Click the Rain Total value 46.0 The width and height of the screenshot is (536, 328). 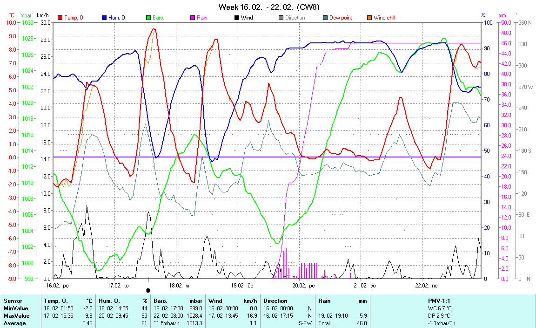point(361,323)
